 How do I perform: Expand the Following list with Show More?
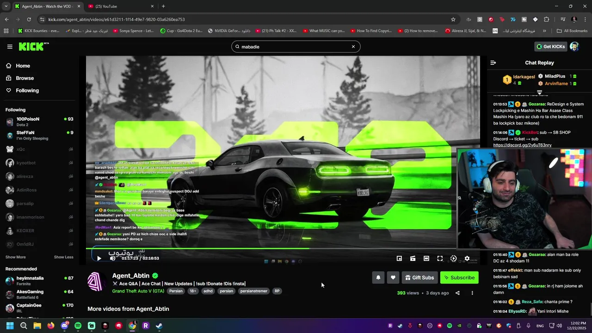coord(16,257)
